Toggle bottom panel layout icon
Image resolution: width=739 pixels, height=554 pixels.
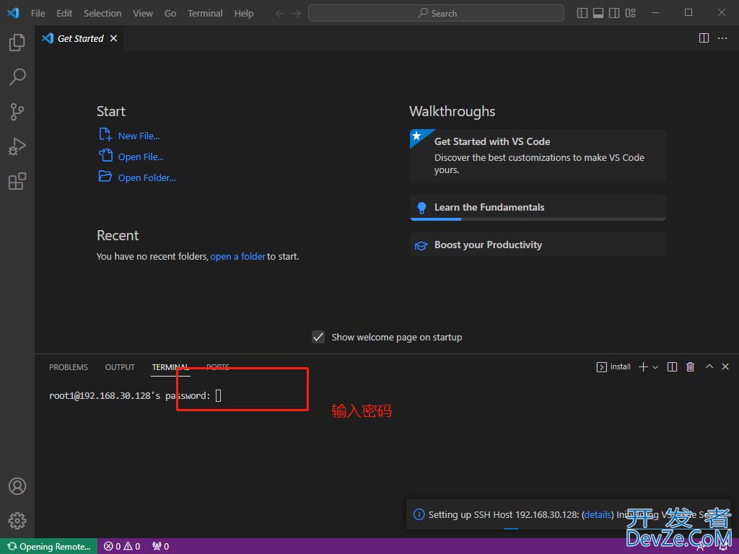click(x=598, y=13)
